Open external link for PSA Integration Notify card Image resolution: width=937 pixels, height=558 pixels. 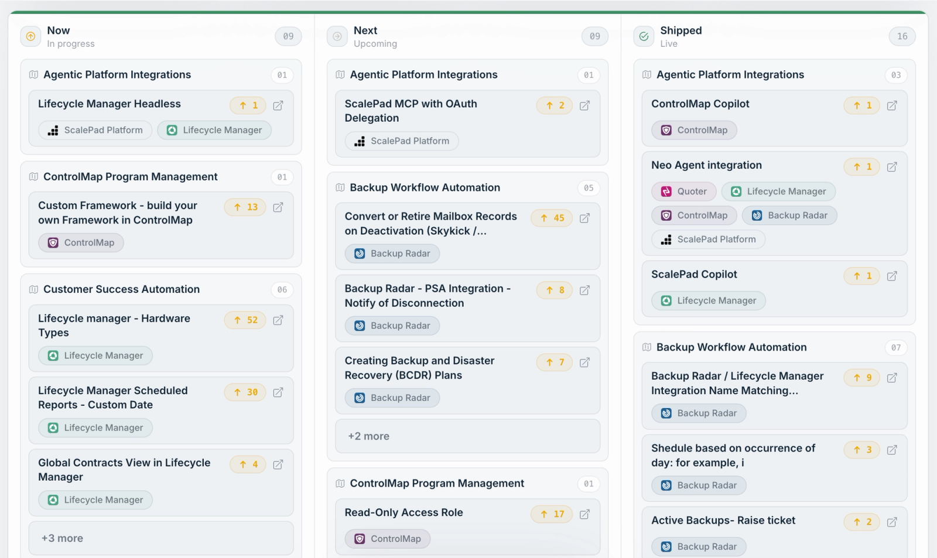pos(584,290)
